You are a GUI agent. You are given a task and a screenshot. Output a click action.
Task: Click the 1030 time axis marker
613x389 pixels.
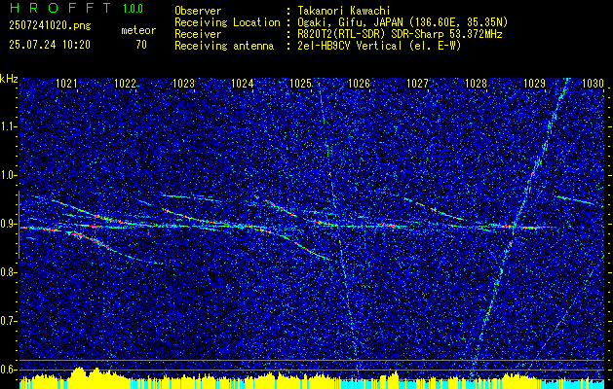(x=594, y=83)
